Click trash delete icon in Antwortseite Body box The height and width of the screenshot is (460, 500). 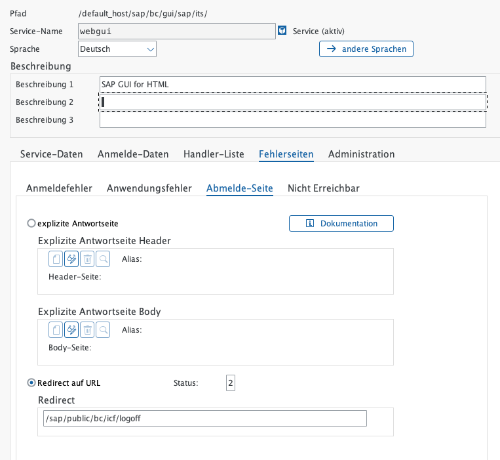87,330
